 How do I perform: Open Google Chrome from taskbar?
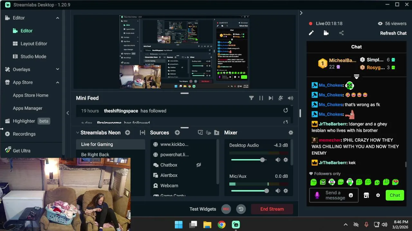tap(221, 225)
